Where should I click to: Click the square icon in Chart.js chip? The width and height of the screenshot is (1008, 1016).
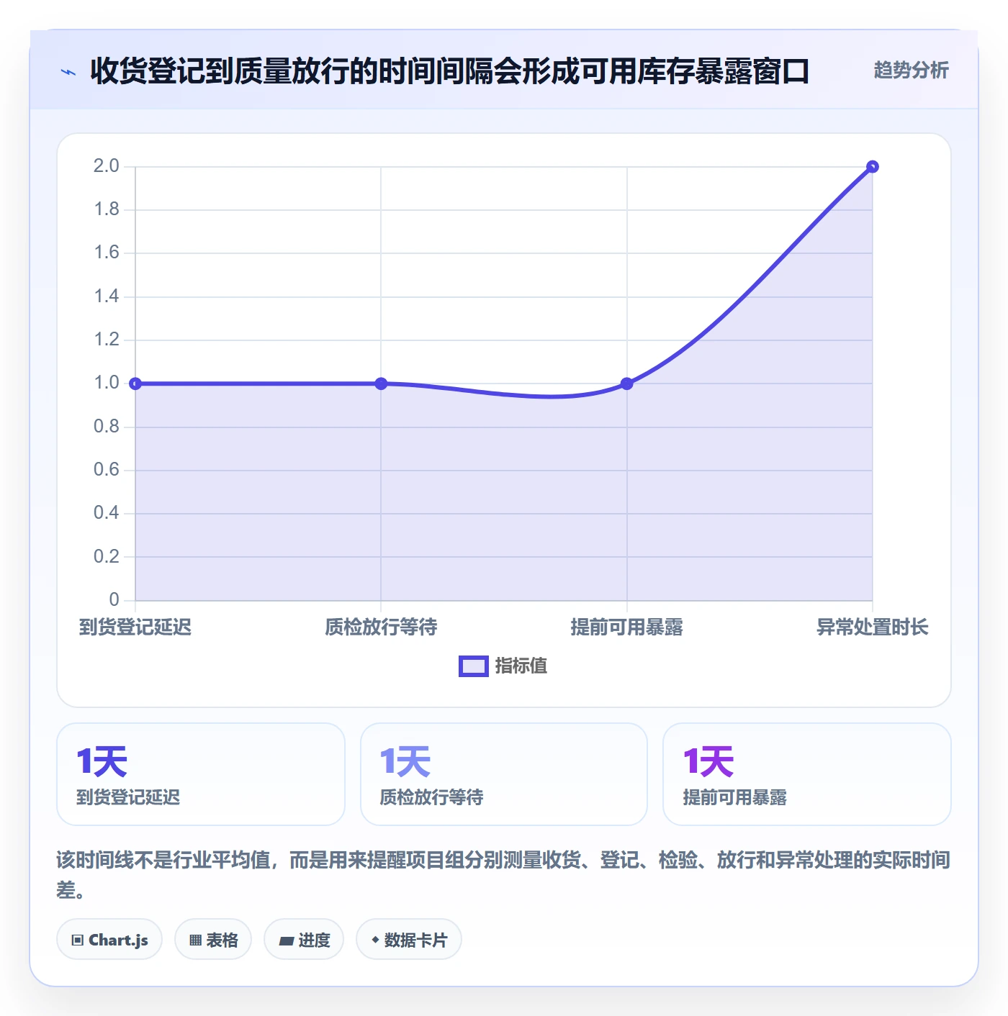78,940
